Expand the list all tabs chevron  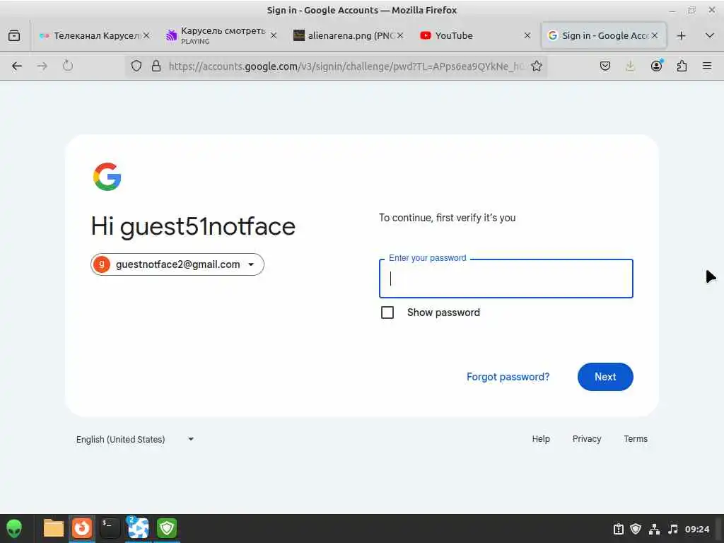coord(710,35)
